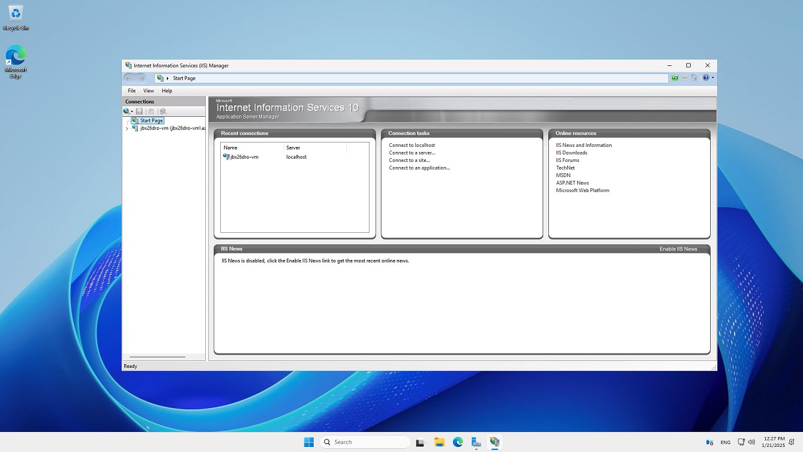This screenshot has width=803, height=452.
Task: Expand the jbx26dro-vm server node
Action: 127,128
